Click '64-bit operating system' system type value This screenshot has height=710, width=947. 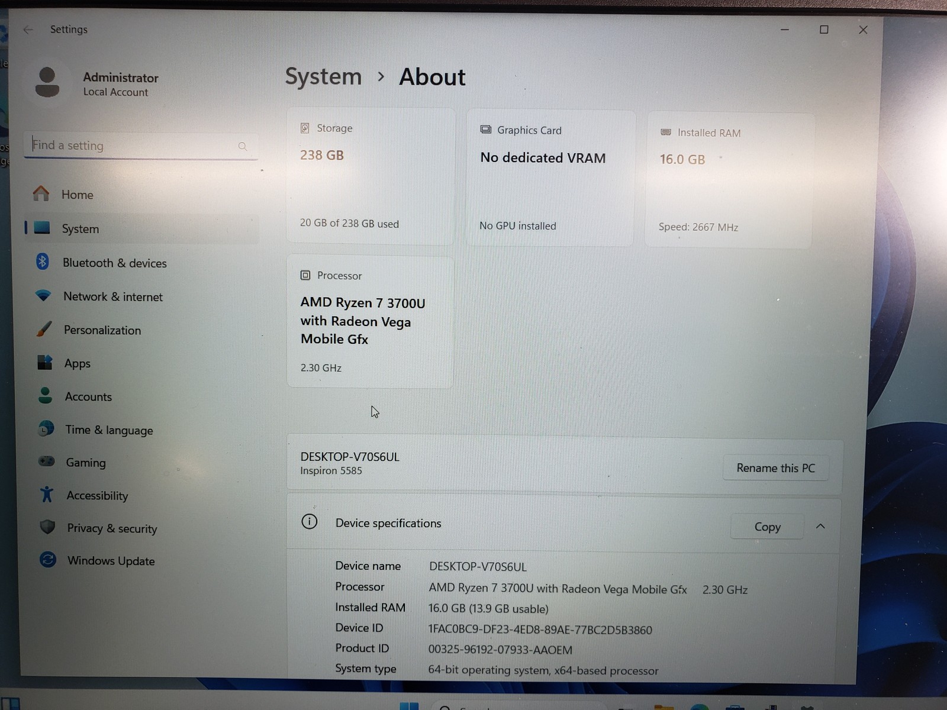click(x=543, y=670)
